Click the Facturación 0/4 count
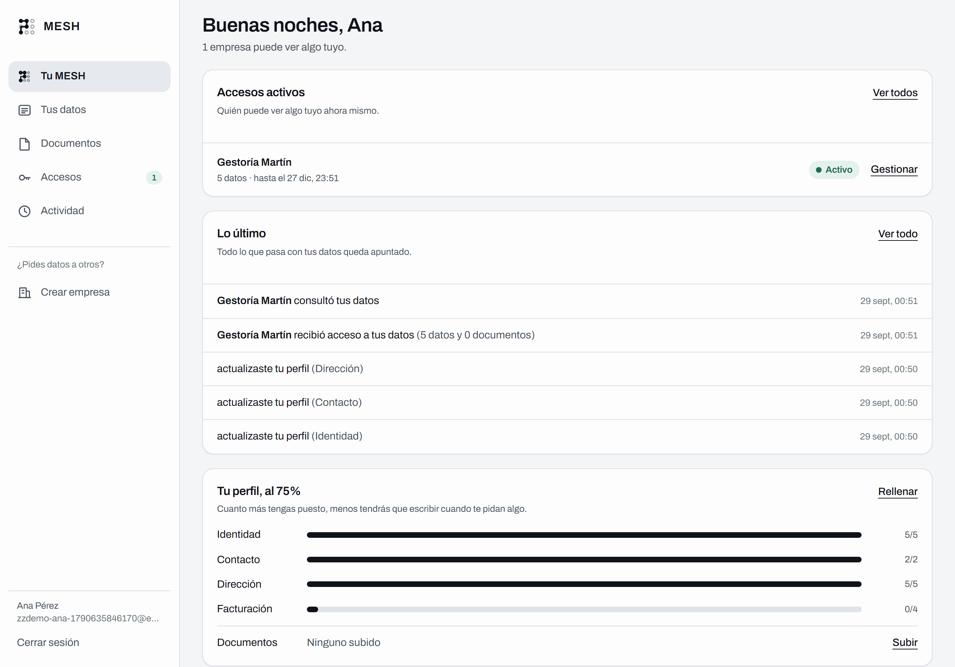 click(910, 609)
